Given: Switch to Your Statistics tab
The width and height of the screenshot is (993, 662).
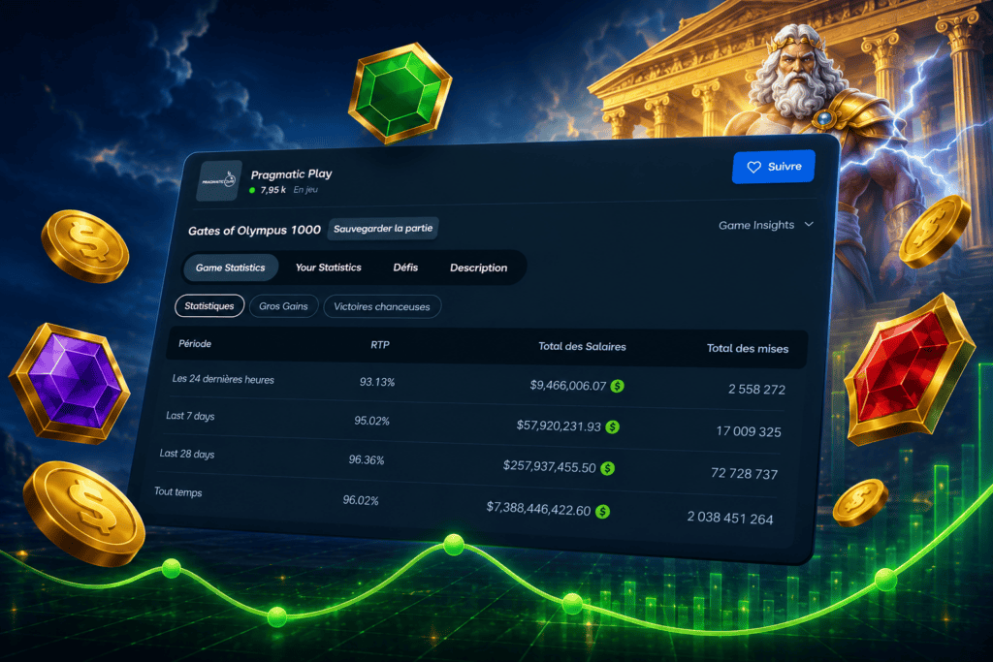Looking at the screenshot, I should (x=328, y=268).
